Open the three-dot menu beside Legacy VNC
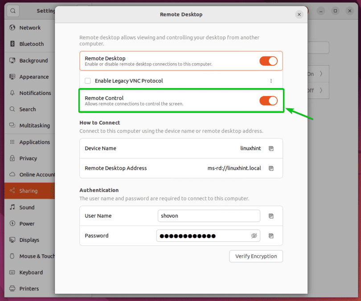 click(271, 81)
